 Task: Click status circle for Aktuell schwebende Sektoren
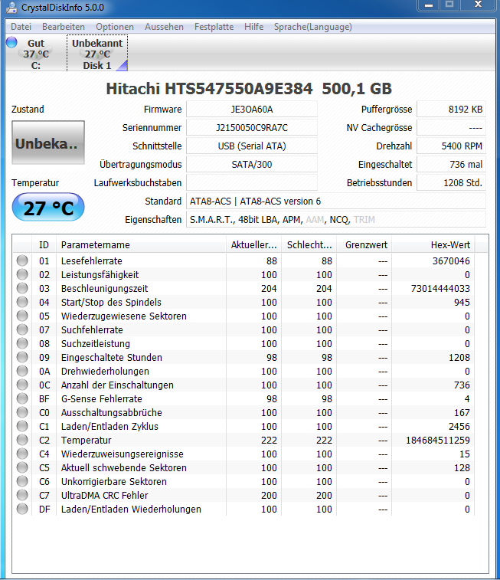pyautogui.click(x=22, y=467)
